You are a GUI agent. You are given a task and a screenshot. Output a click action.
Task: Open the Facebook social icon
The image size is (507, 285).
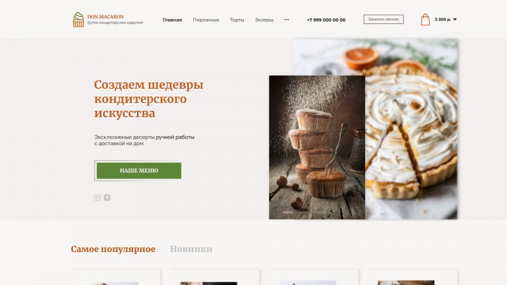(107, 198)
